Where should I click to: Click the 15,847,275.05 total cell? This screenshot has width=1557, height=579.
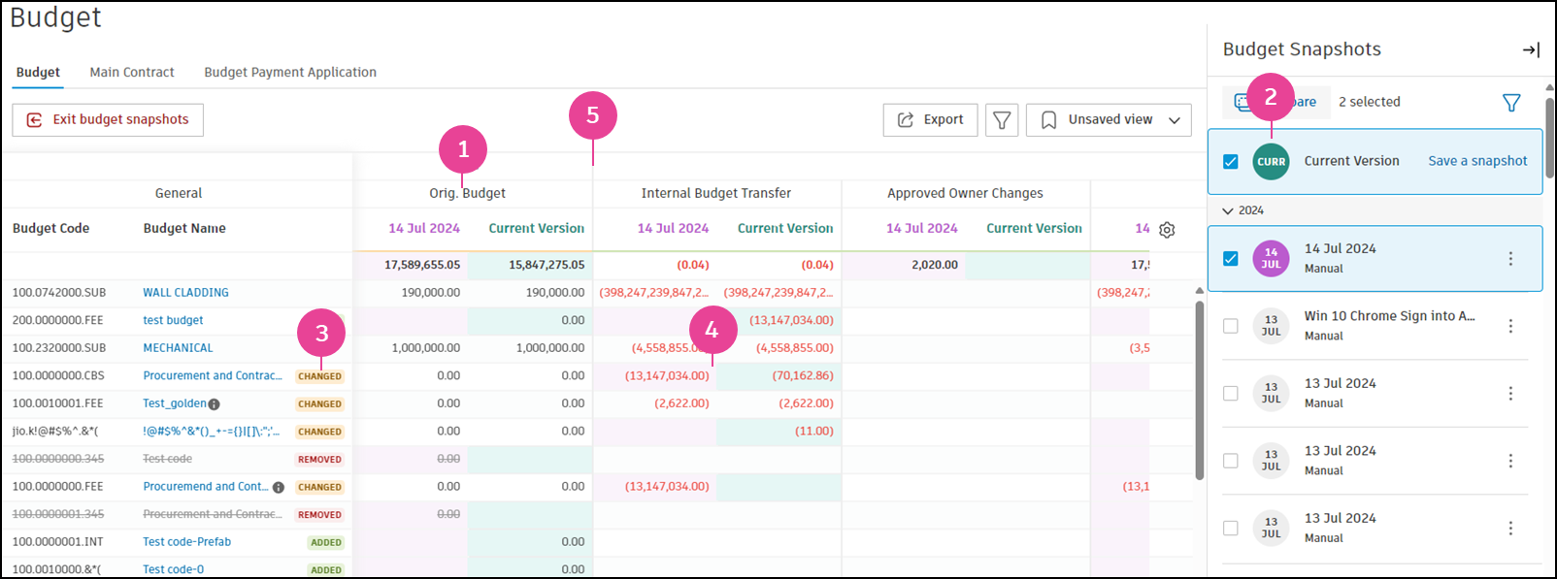coord(547,265)
